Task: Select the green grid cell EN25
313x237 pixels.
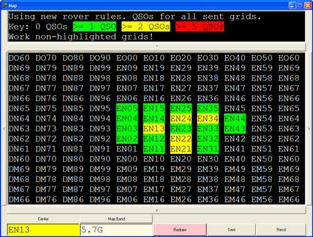Action: coord(181,108)
